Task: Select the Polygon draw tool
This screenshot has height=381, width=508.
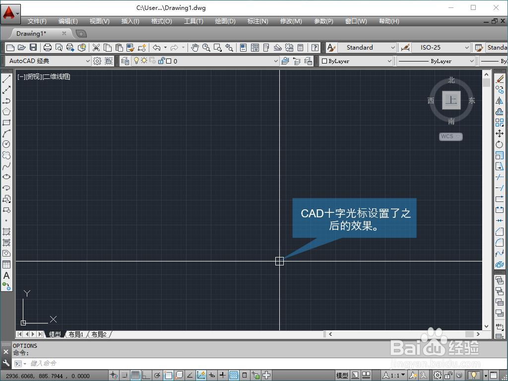Action: (6, 112)
